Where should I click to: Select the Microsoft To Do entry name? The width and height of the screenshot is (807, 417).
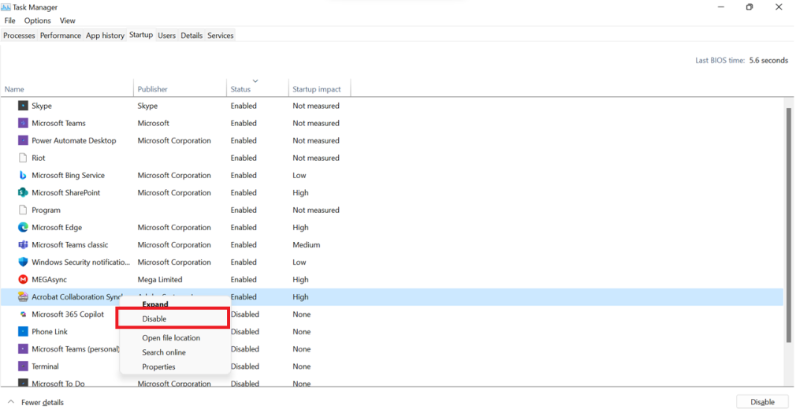tap(58, 384)
